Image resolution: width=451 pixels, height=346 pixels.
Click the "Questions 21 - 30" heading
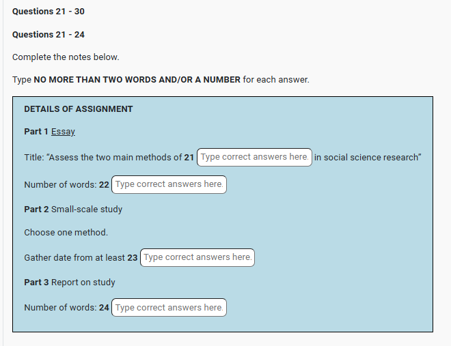[49, 12]
